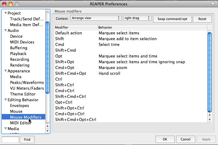Open MIDI Devices preferences page
218x145 pixels.
(22, 42)
